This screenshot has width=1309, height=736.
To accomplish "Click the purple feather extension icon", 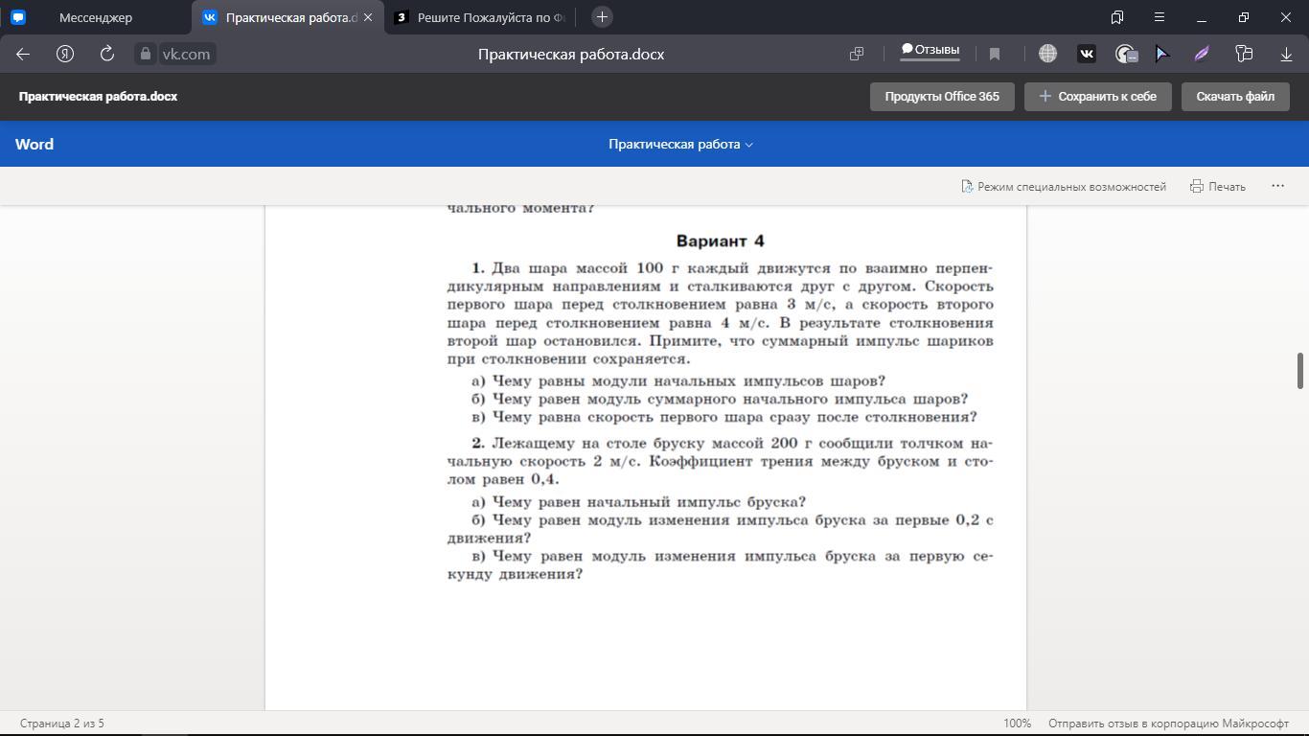I will (x=1202, y=55).
